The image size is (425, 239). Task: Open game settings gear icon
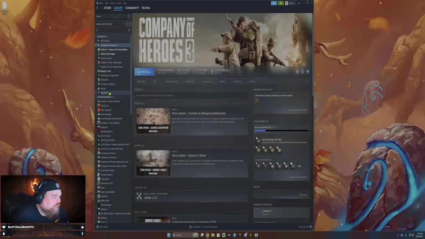(297, 72)
